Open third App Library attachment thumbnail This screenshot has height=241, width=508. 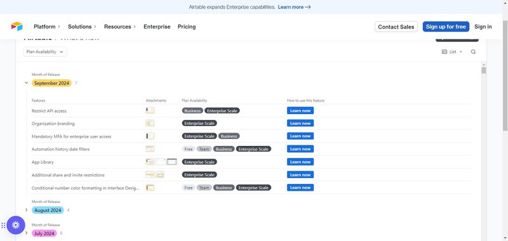171,162
